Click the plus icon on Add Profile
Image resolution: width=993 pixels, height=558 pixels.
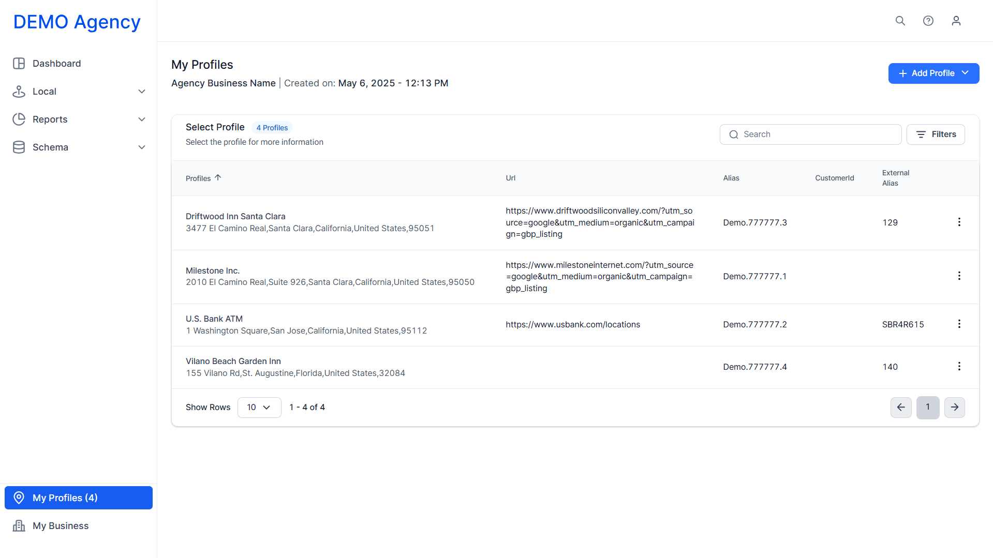click(x=903, y=73)
